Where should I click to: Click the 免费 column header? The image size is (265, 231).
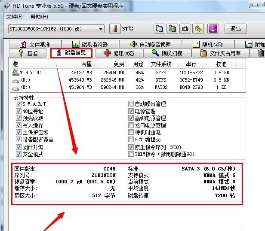click(x=111, y=64)
